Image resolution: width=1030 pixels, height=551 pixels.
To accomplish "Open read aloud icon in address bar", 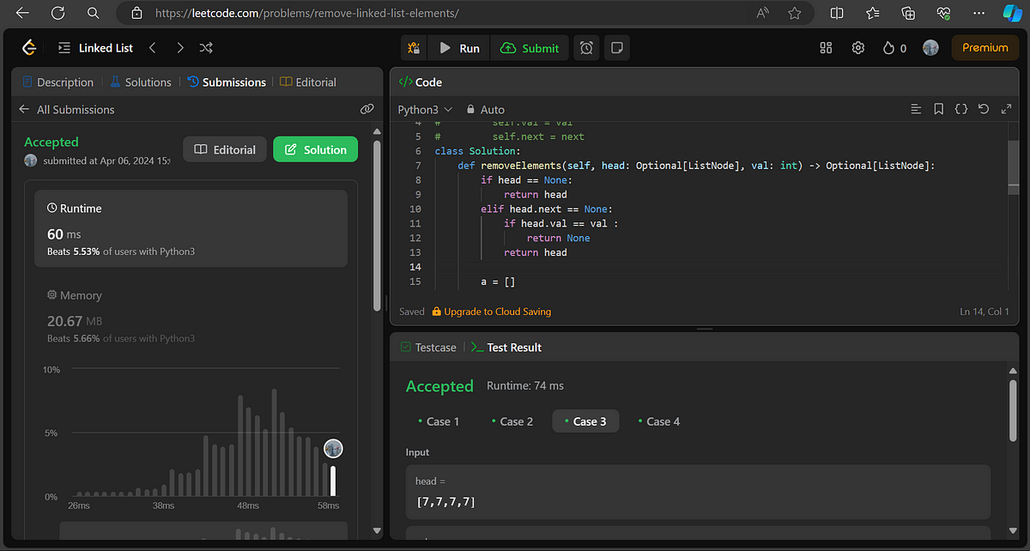I will click(x=762, y=13).
